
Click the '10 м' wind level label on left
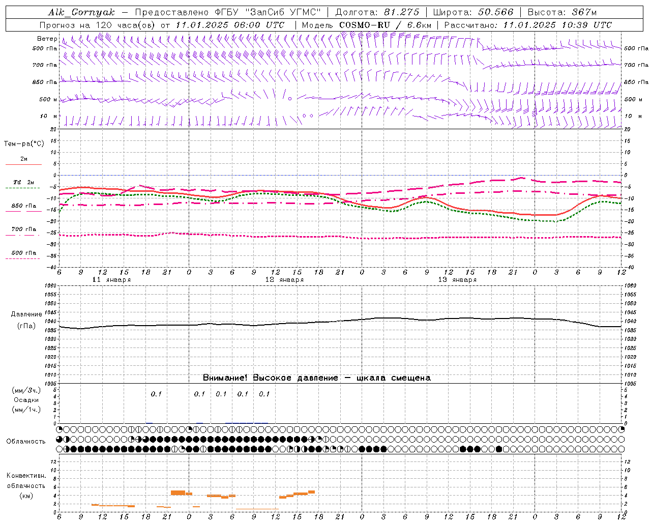49,117
